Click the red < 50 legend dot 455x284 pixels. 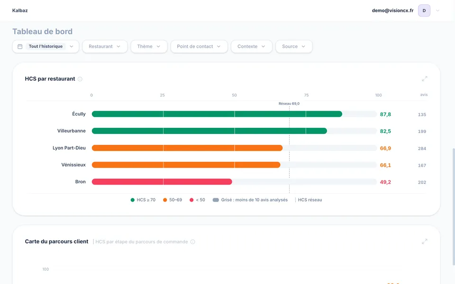click(x=191, y=200)
